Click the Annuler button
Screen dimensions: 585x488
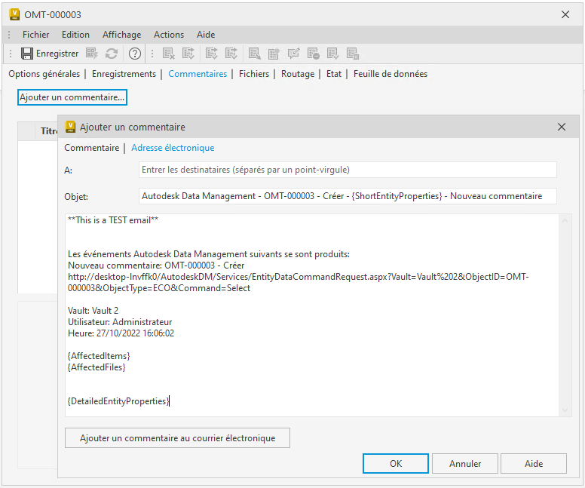pyautogui.click(x=465, y=463)
